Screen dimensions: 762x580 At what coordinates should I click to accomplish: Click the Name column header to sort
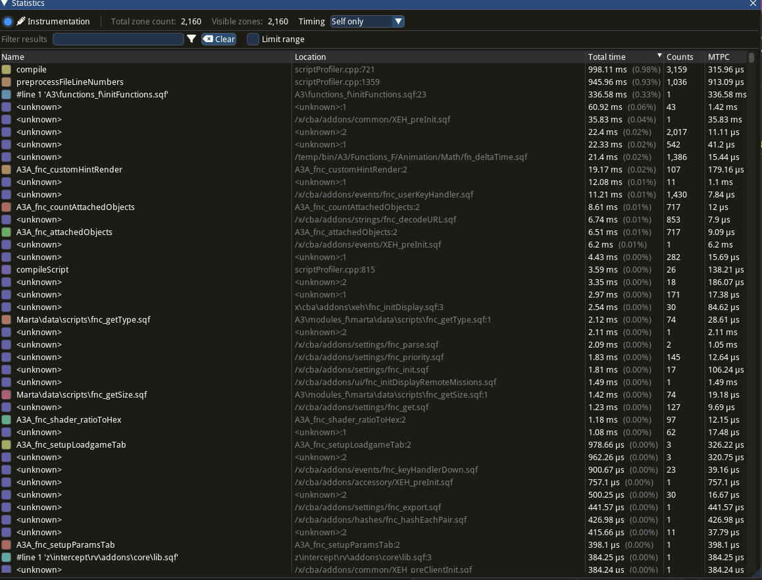point(13,57)
